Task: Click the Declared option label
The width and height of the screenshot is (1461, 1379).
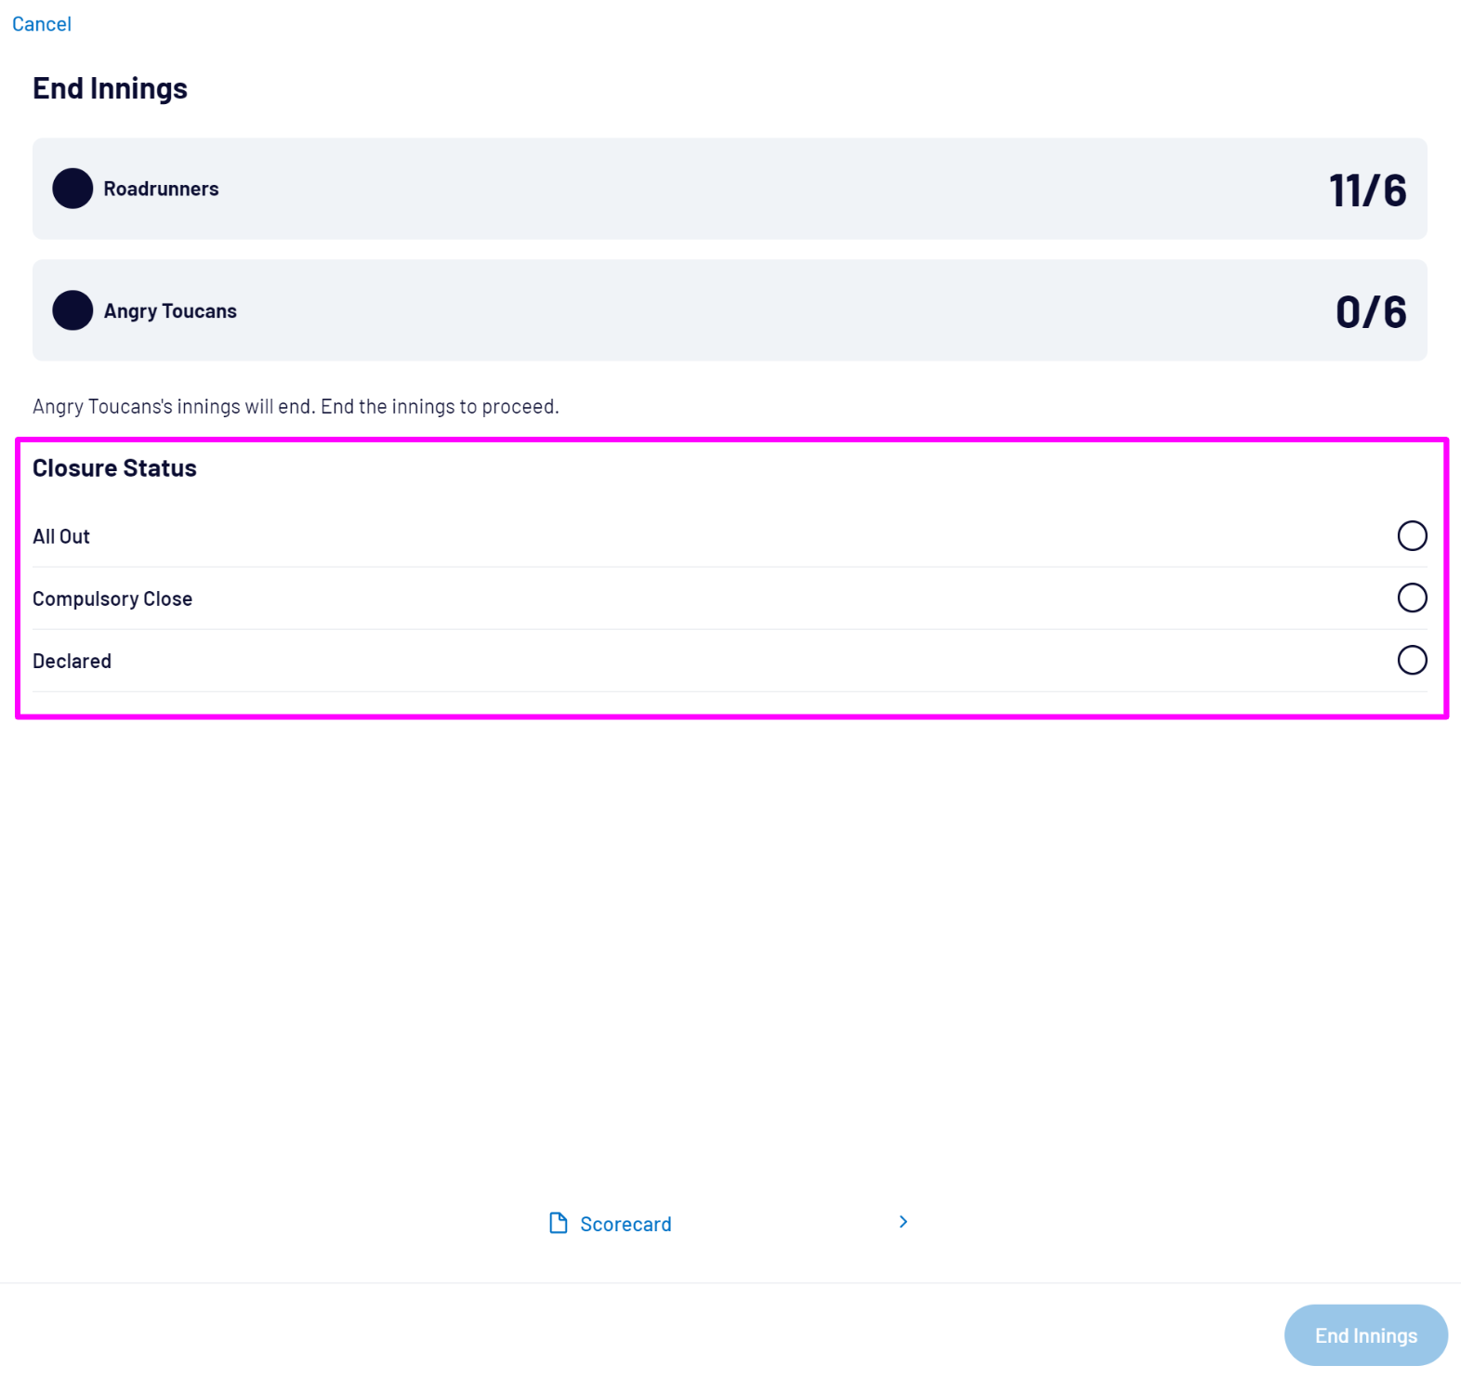Action: tap(72, 662)
